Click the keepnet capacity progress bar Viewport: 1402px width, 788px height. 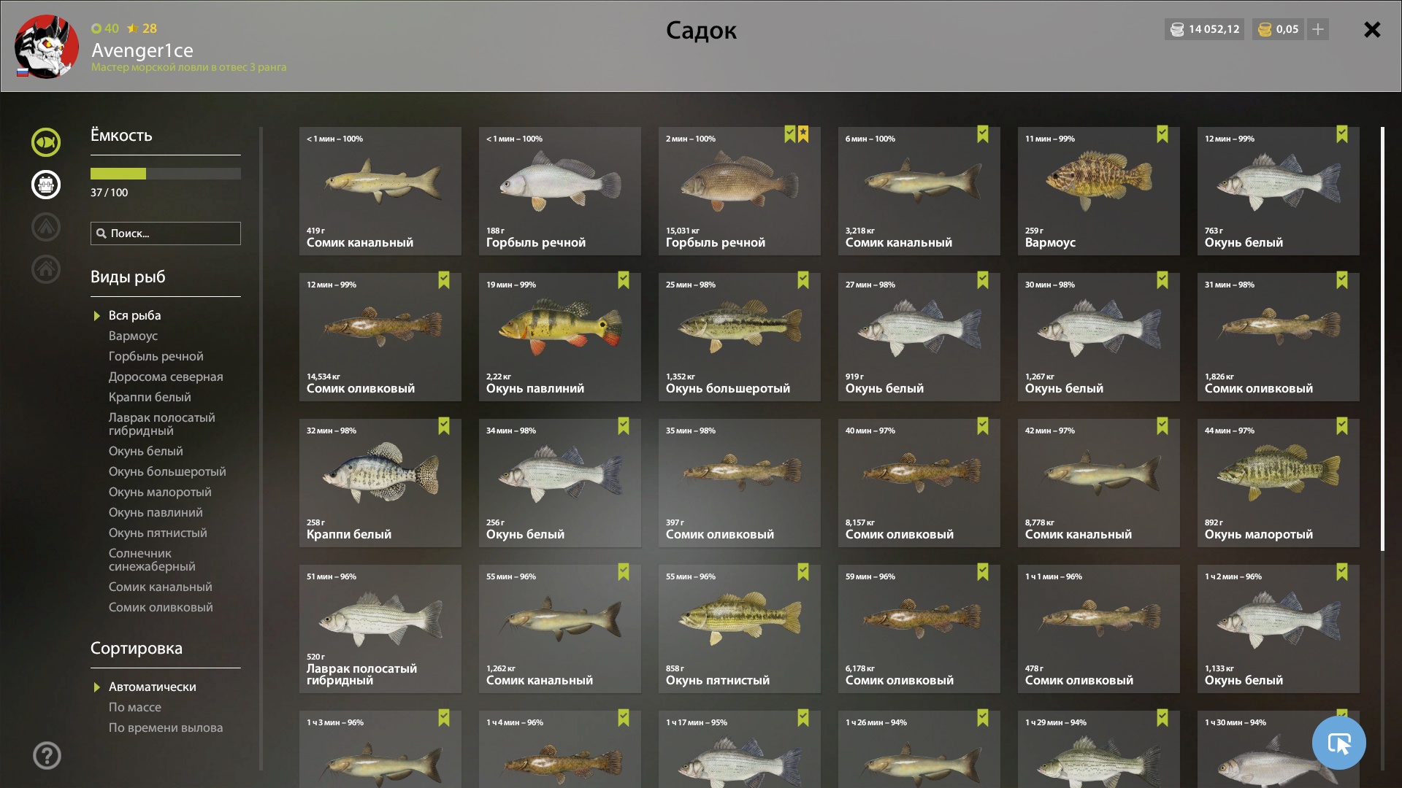166,174
